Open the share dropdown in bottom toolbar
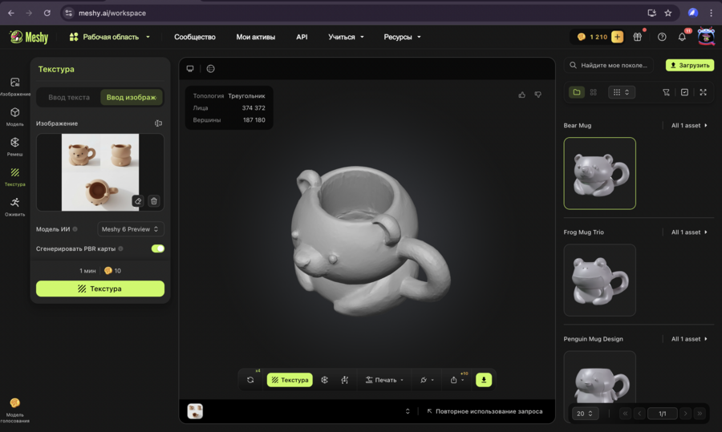The height and width of the screenshot is (432, 722). coord(457,380)
